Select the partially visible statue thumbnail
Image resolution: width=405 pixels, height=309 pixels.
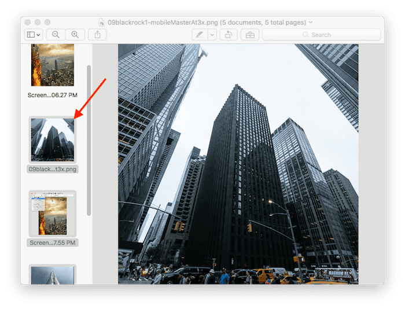click(53, 275)
